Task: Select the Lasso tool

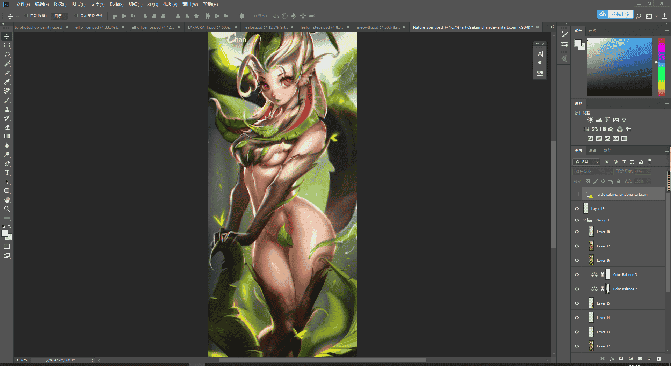Action: point(7,54)
